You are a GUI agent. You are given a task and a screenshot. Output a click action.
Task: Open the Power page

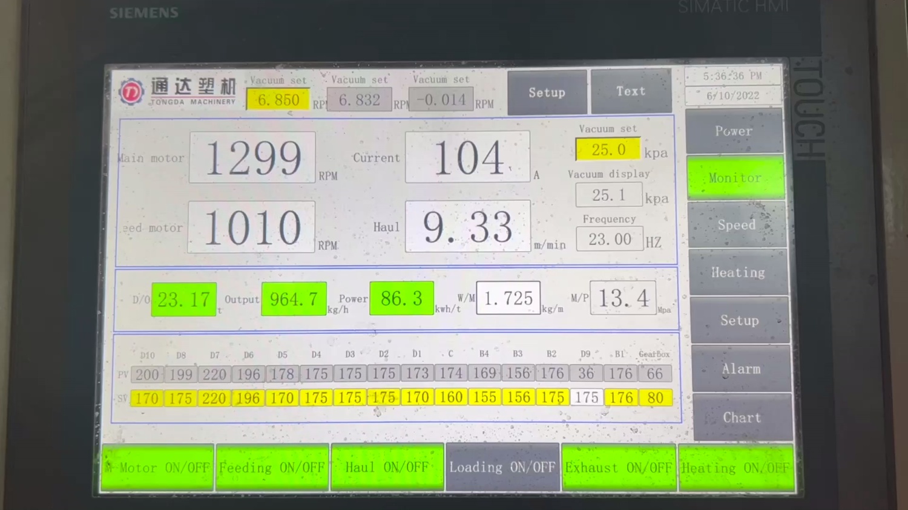pyautogui.click(x=734, y=131)
